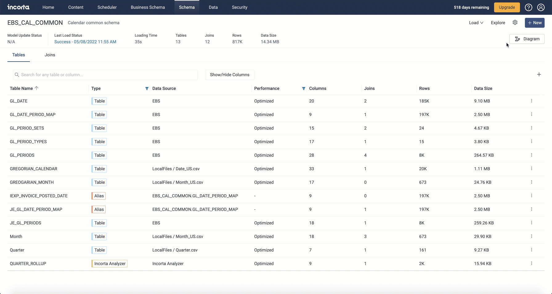Click the Incorta logo
The width and height of the screenshot is (552, 294).
pyautogui.click(x=18, y=7)
